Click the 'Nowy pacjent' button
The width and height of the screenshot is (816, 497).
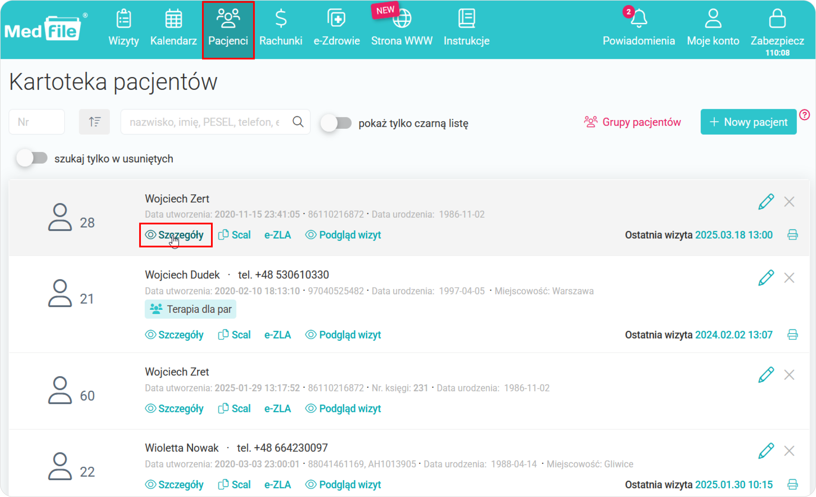pyautogui.click(x=748, y=122)
